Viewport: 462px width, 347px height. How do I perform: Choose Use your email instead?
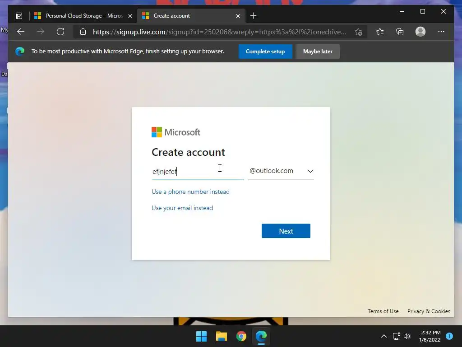click(182, 208)
